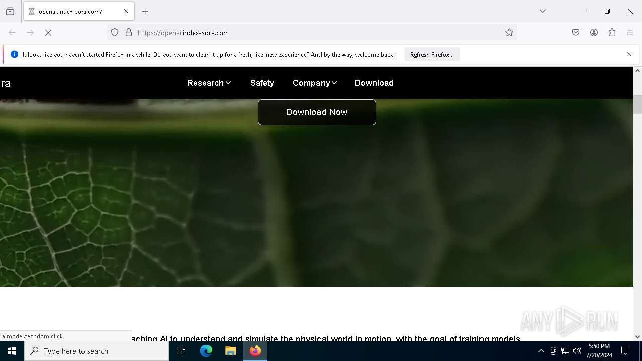Viewport: 642px width, 361px height.
Task: Open the tracking protection shield
Action: click(115, 33)
